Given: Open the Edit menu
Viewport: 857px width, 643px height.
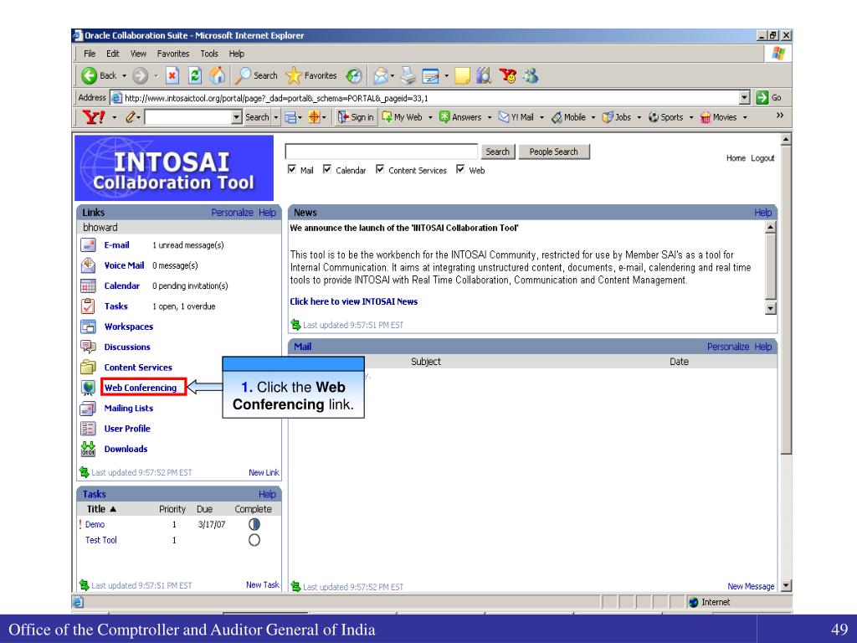Looking at the screenshot, I should click(x=113, y=54).
